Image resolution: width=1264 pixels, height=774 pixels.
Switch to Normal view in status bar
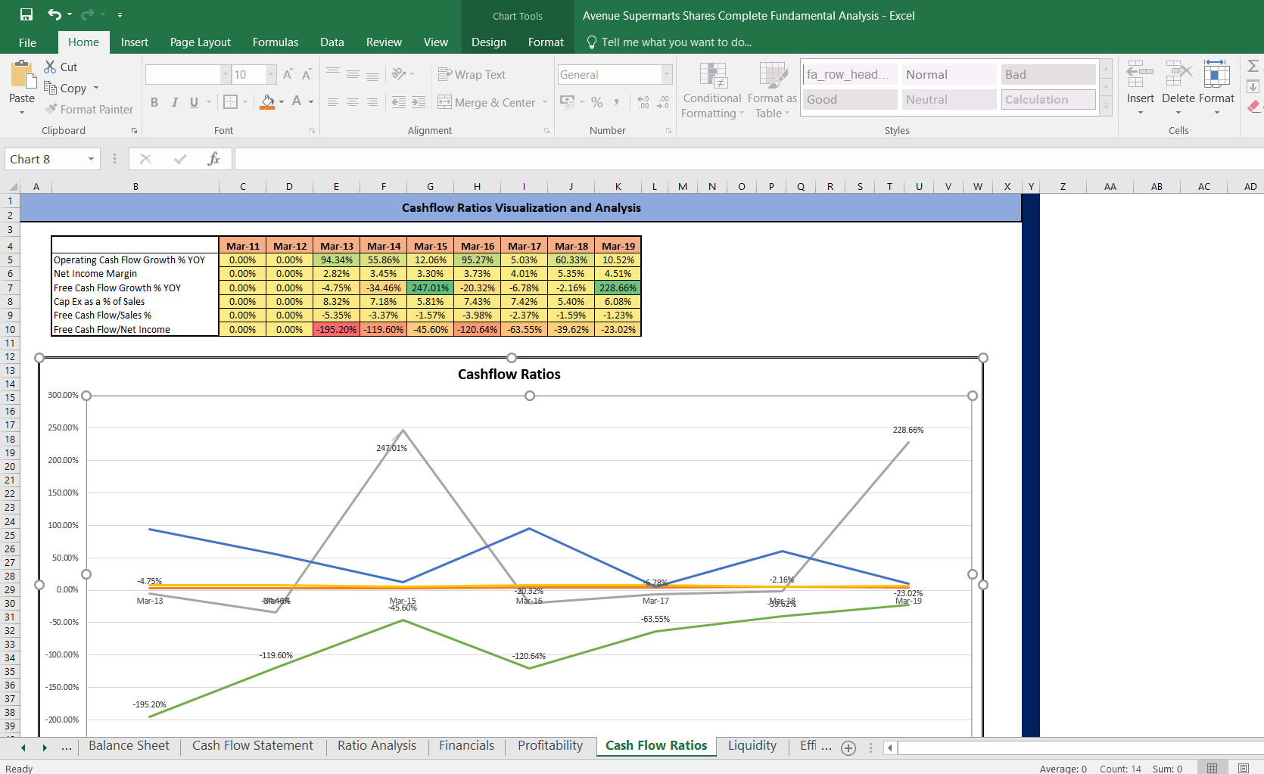coord(1212,768)
